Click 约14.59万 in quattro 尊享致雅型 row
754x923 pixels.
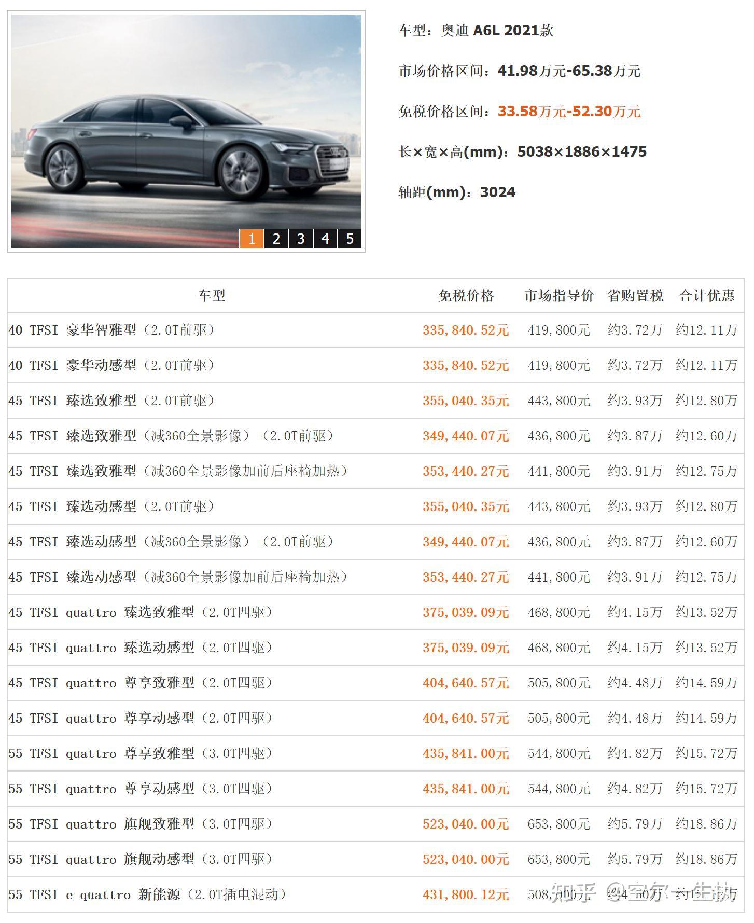707,683
